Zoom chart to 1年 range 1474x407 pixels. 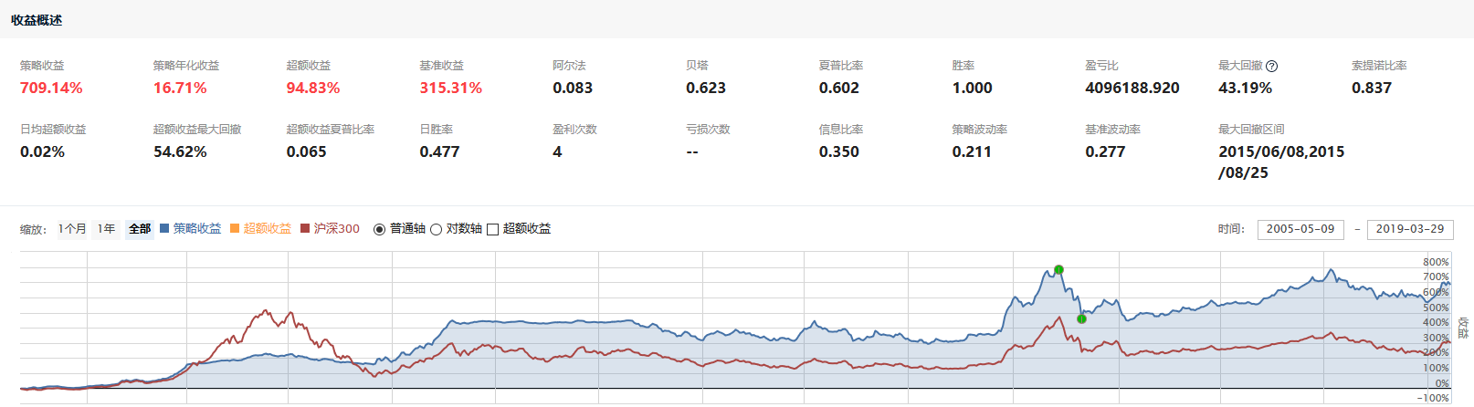click(107, 229)
